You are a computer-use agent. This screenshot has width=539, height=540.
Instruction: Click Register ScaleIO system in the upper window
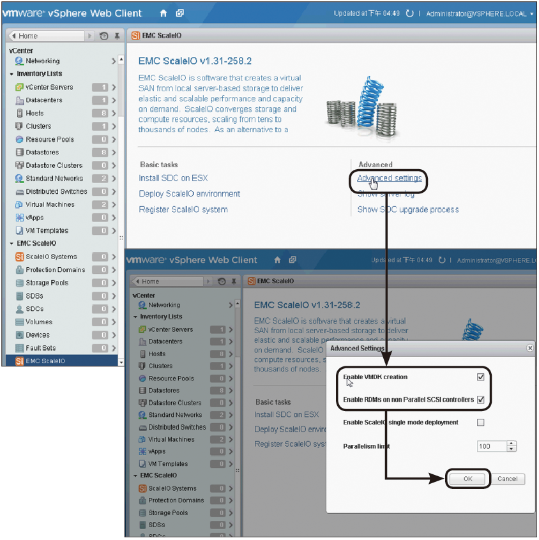point(183,210)
